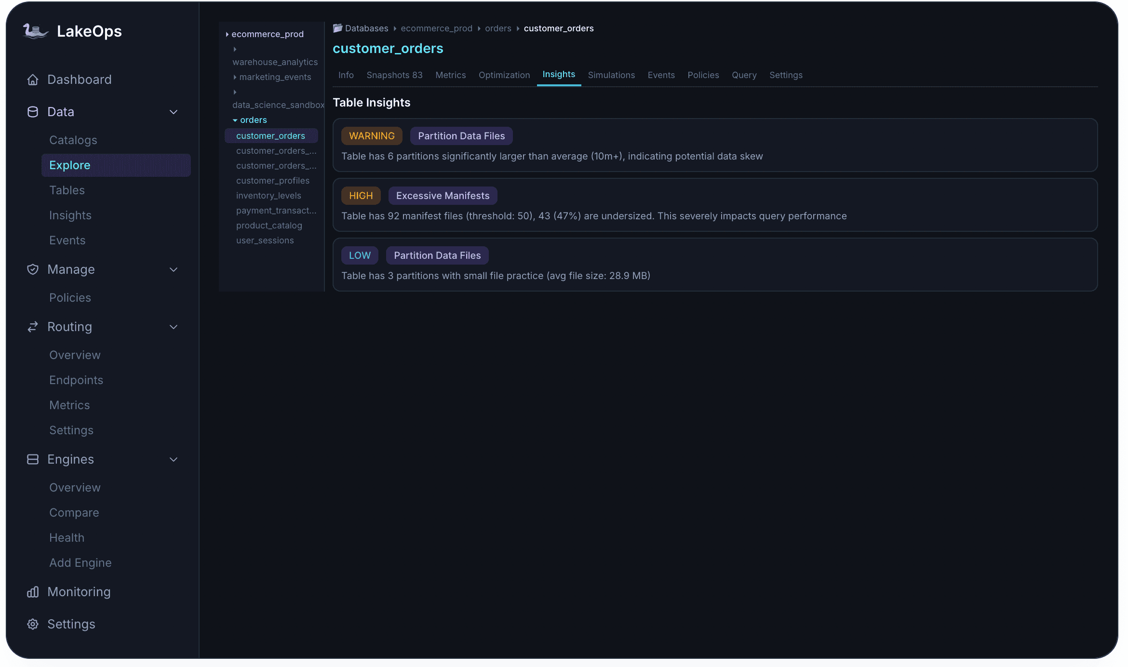Click the Dashboard home icon
The width and height of the screenshot is (1128, 667).
pyautogui.click(x=33, y=80)
